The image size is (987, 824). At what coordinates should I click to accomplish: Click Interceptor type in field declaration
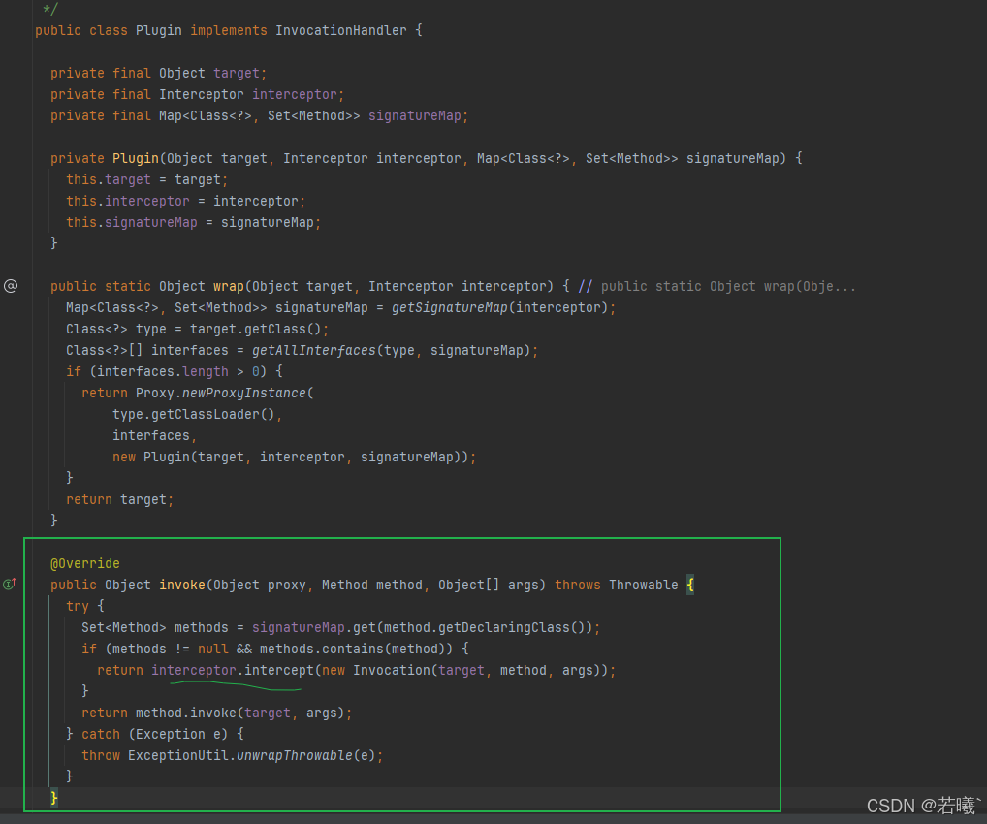pos(202,94)
